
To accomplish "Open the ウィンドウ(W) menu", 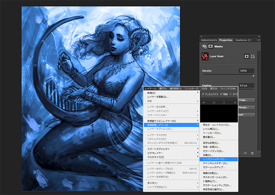I will pos(228,89).
